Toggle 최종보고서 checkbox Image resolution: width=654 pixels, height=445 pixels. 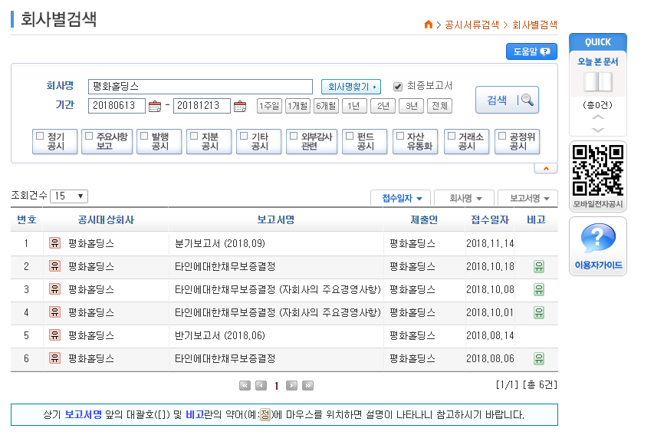pos(397,87)
